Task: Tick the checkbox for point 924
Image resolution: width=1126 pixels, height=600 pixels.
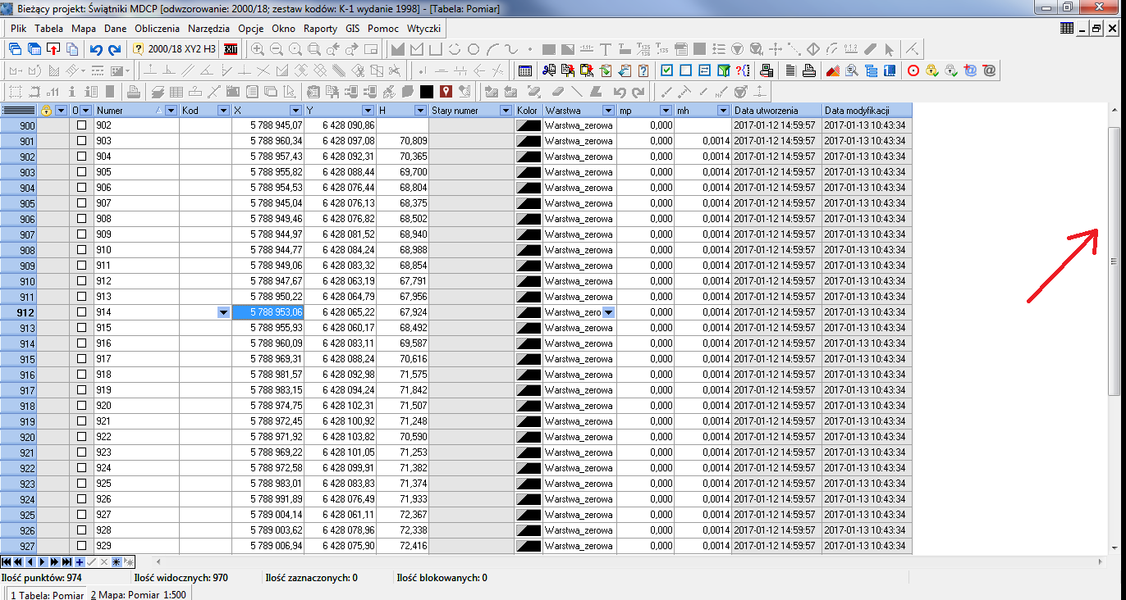Action: pyautogui.click(x=81, y=468)
